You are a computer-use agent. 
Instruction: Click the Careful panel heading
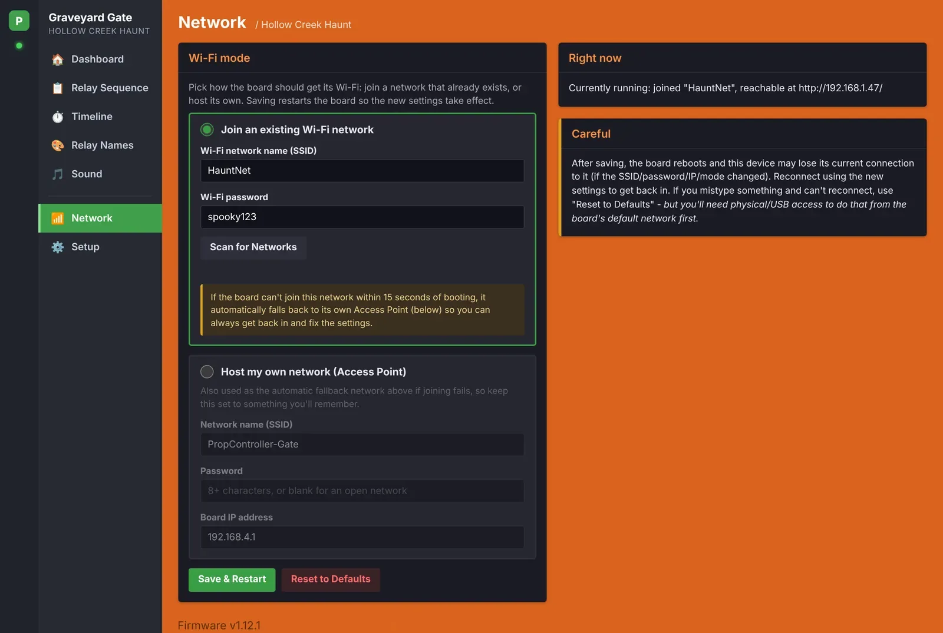[591, 134]
